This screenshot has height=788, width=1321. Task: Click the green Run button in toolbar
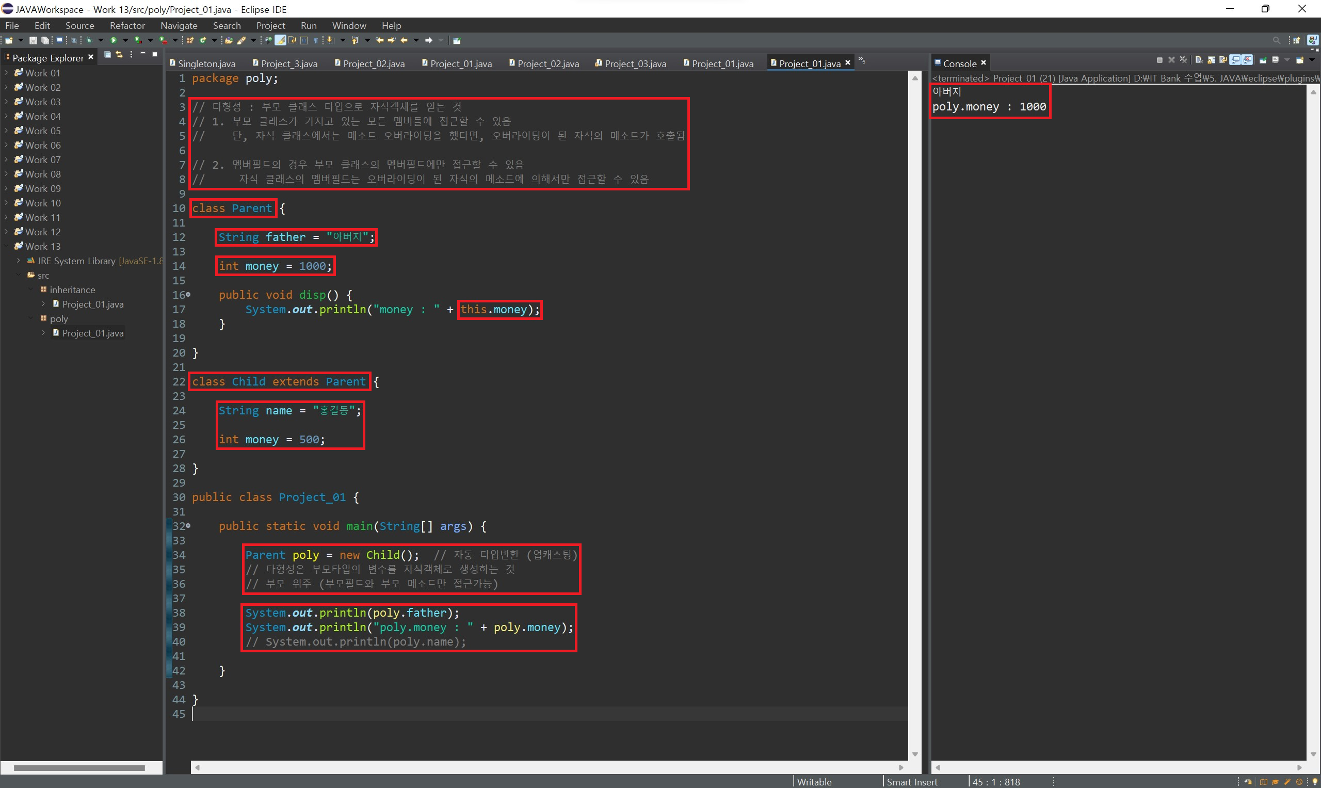(x=113, y=40)
